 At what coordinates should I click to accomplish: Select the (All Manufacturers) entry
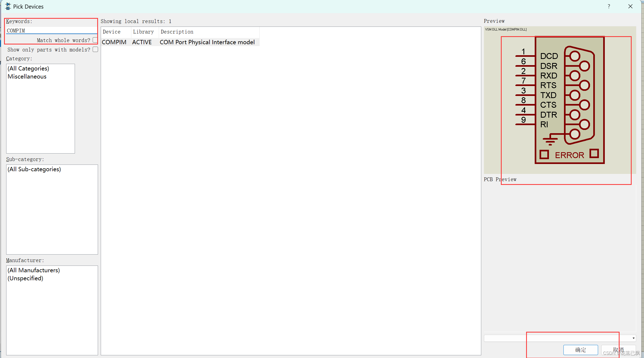point(34,270)
